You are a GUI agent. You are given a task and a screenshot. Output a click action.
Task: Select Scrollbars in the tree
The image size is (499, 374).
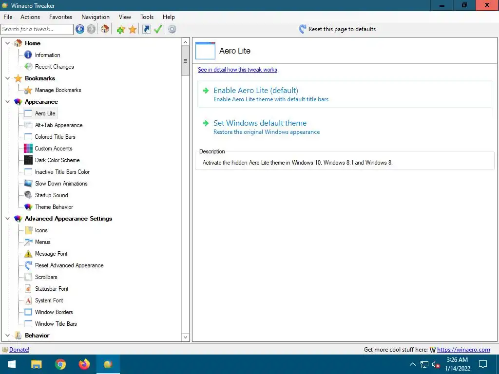[46, 277]
